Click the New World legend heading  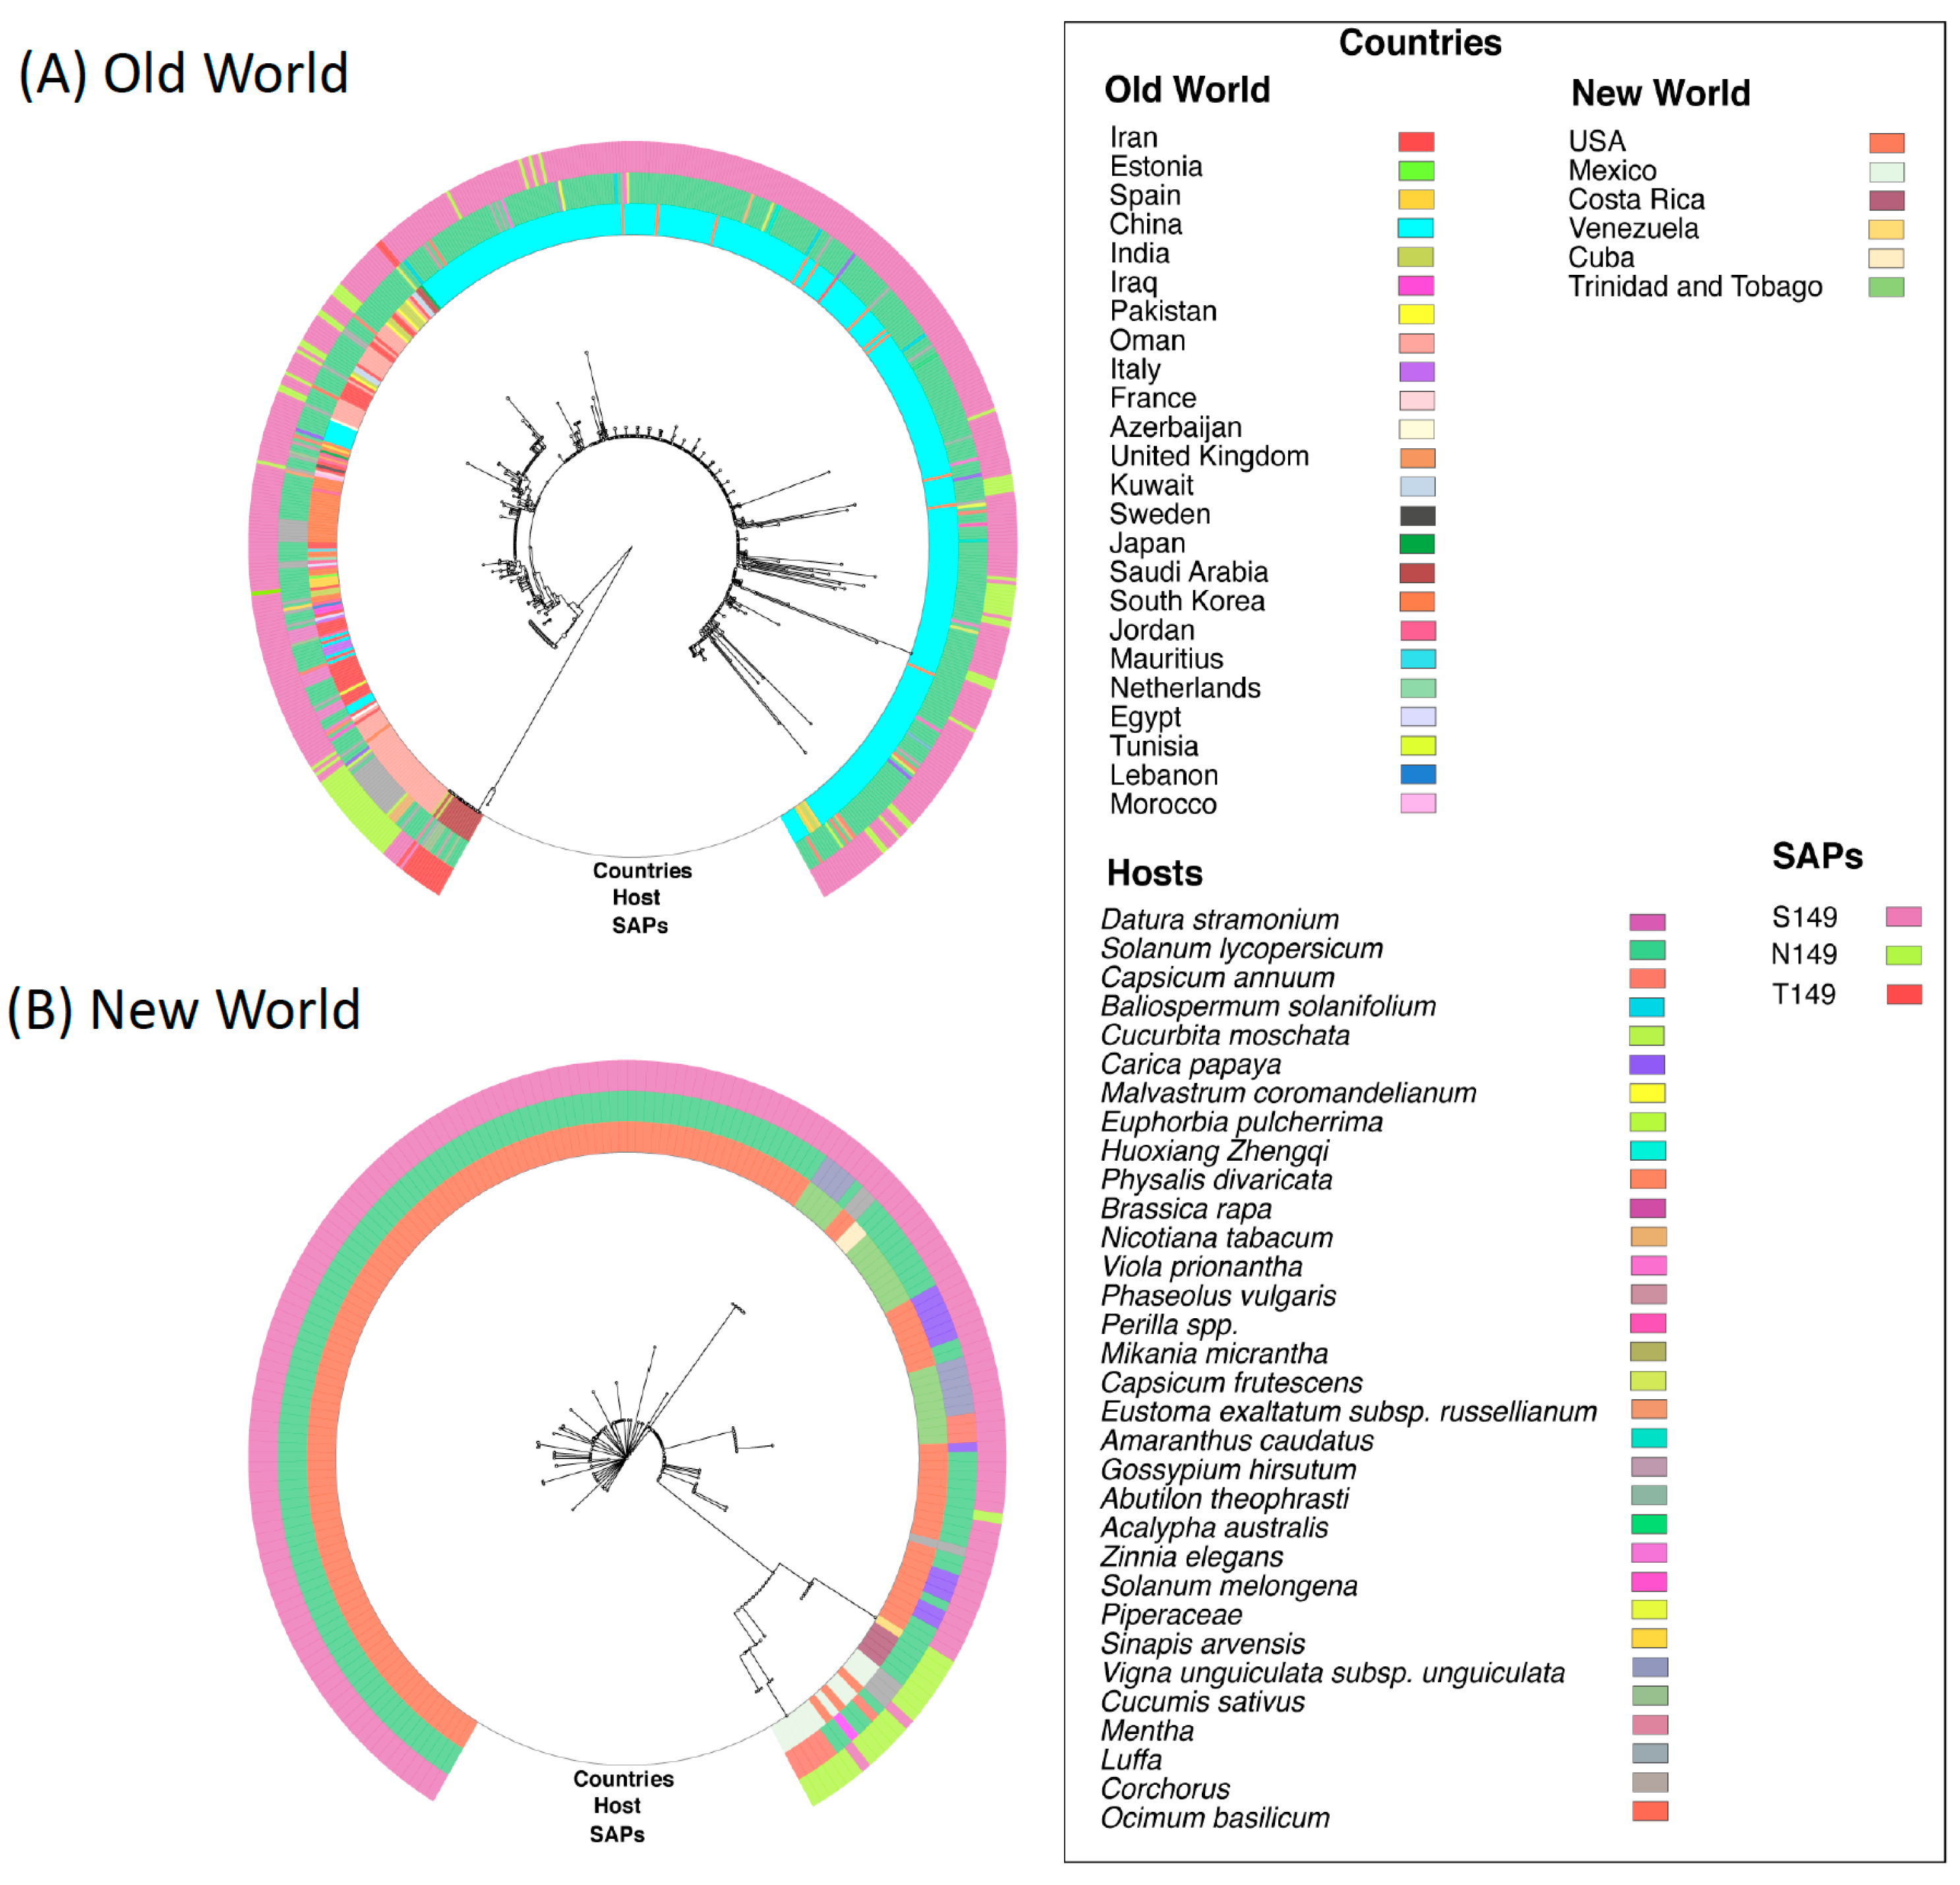[1660, 94]
